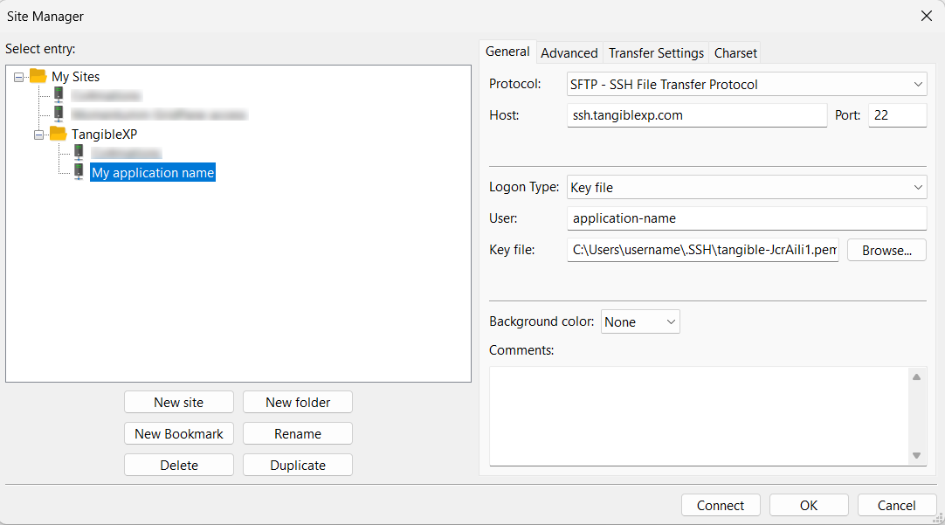Viewport: 945px width, 525px height.
Task: Open the Charset tab
Action: (x=735, y=53)
